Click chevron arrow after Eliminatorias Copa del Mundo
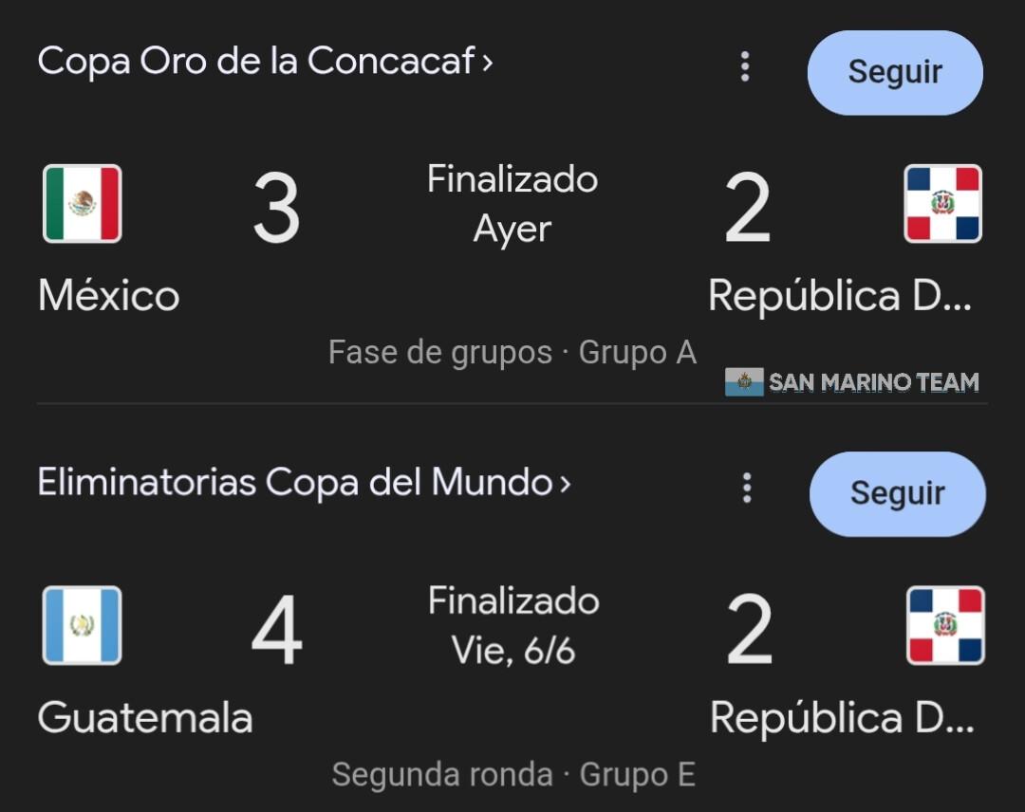Screen dimensions: 1025x812 (566, 484)
